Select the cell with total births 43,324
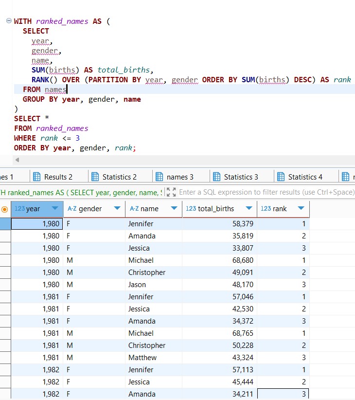 tap(220, 357)
